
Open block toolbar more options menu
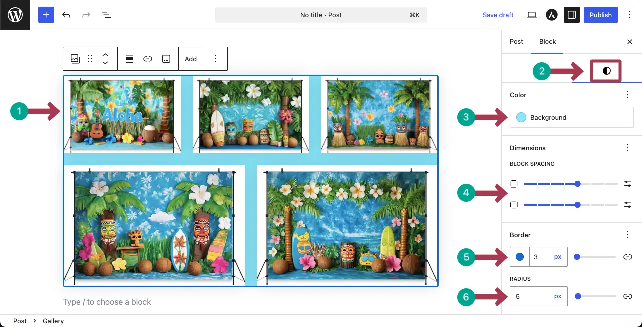click(215, 59)
